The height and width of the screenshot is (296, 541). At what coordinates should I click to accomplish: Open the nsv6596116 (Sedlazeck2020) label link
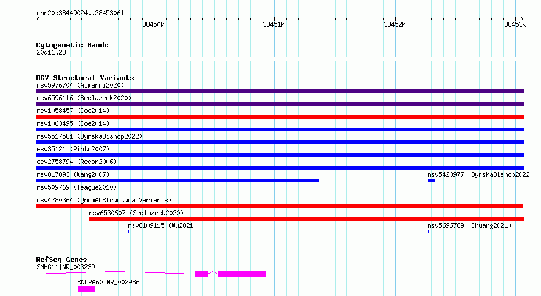(84, 98)
